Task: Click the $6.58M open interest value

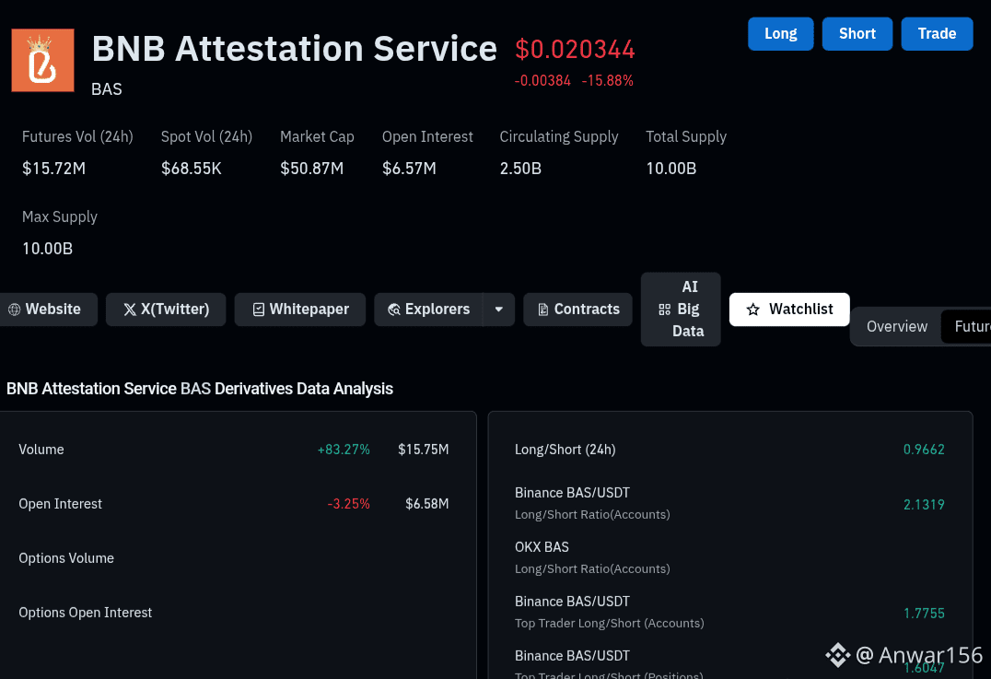Action: coord(427,504)
